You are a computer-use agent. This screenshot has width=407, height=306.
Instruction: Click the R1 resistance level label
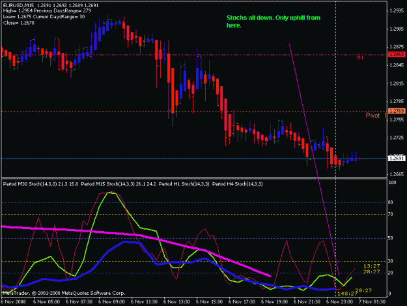360,58
